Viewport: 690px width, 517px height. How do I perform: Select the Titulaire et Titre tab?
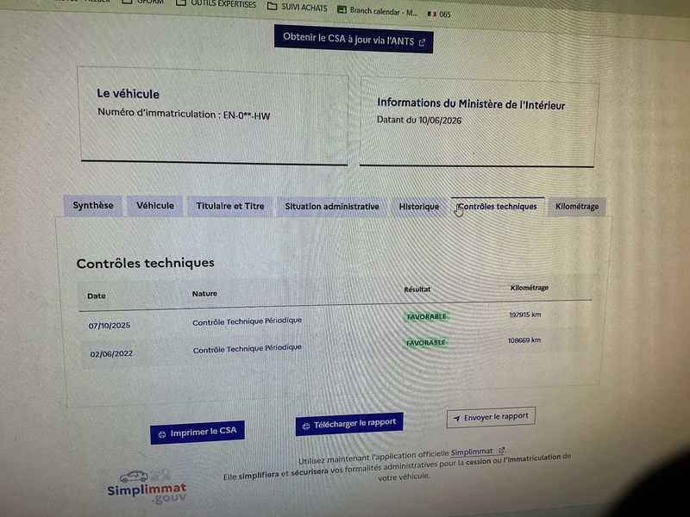pyautogui.click(x=230, y=206)
